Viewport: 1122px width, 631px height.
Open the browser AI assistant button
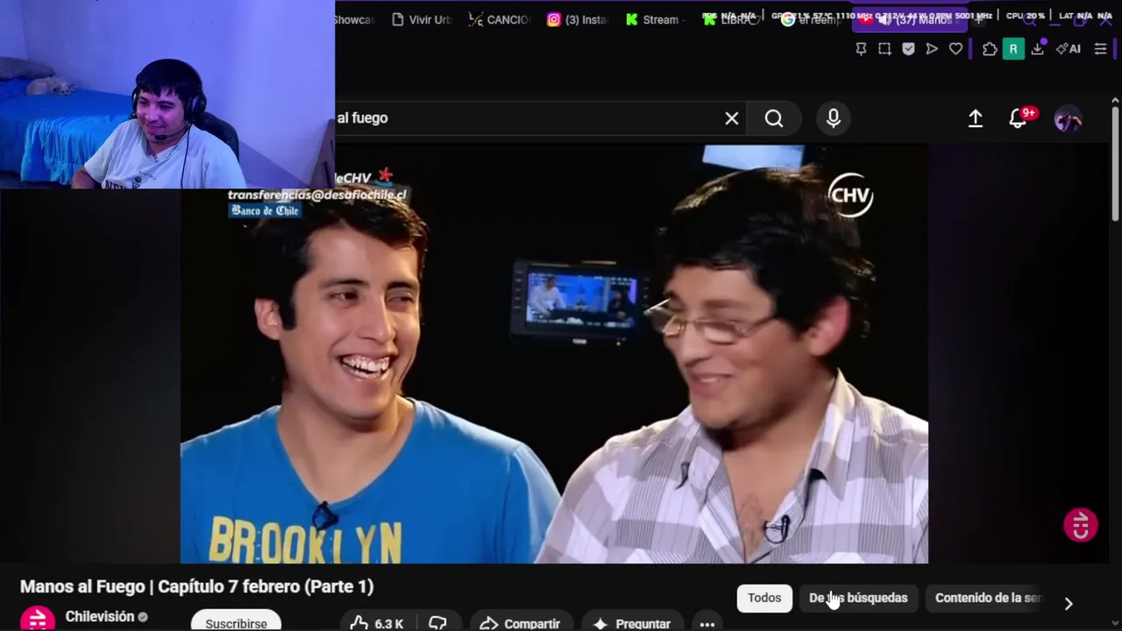pos(1069,49)
